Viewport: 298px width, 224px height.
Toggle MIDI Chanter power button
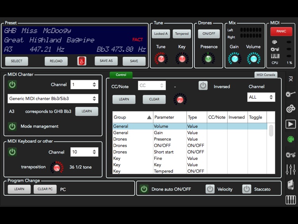pyautogui.click(x=12, y=84)
